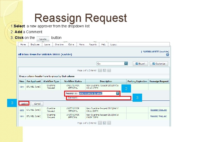Open the Home menu

(x=23, y=44)
